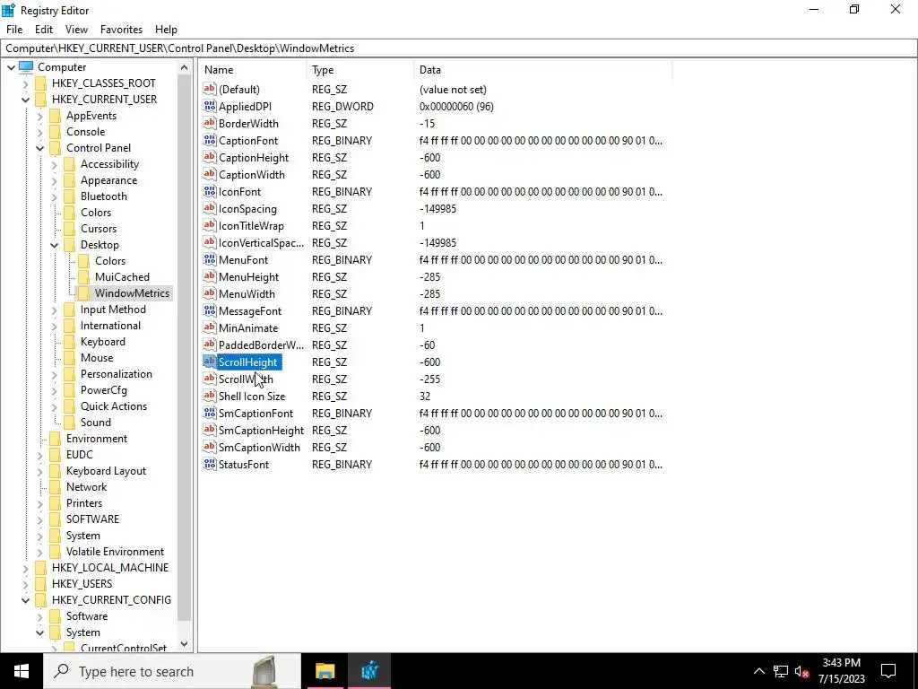Select the ScrollWidth value name

coord(246,379)
